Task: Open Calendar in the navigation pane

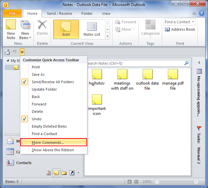Action: coord(13,152)
